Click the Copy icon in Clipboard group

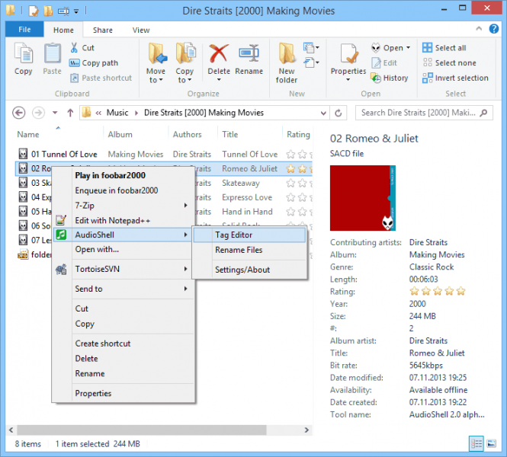[x=24, y=53]
